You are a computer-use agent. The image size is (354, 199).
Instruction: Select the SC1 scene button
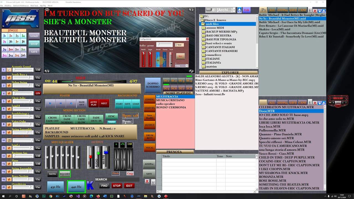point(166,81)
